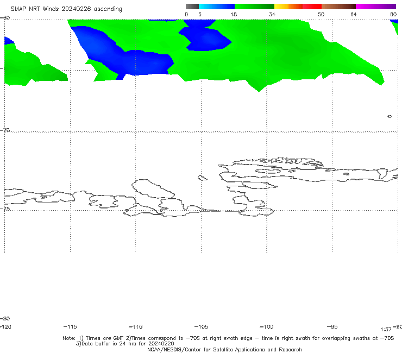This screenshot has width=402, height=353.
Task: Click the red segment of the color bar
Action: coord(312,7)
